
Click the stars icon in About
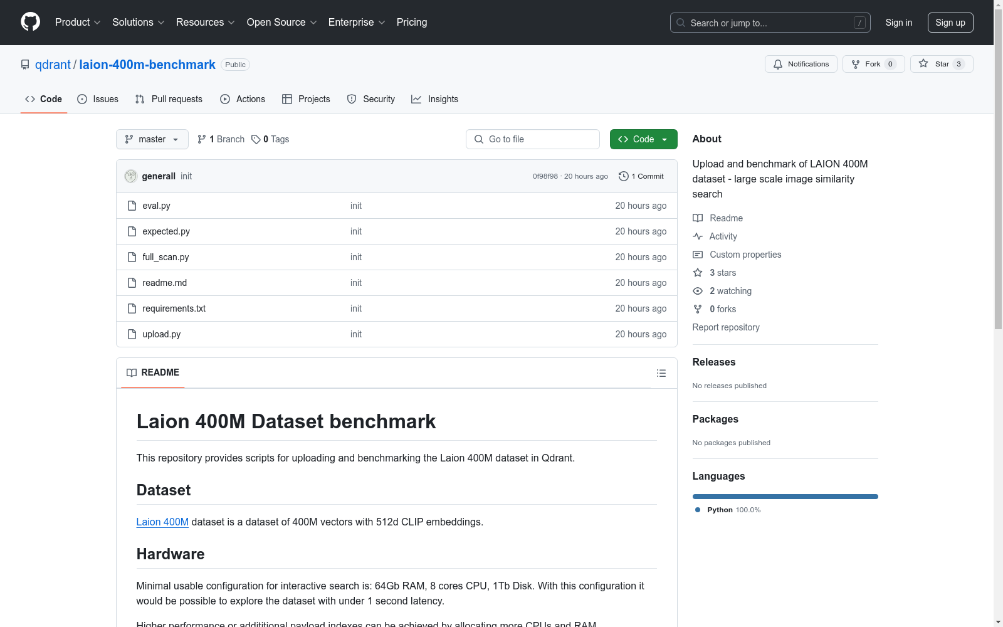pyautogui.click(x=698, y=273)
